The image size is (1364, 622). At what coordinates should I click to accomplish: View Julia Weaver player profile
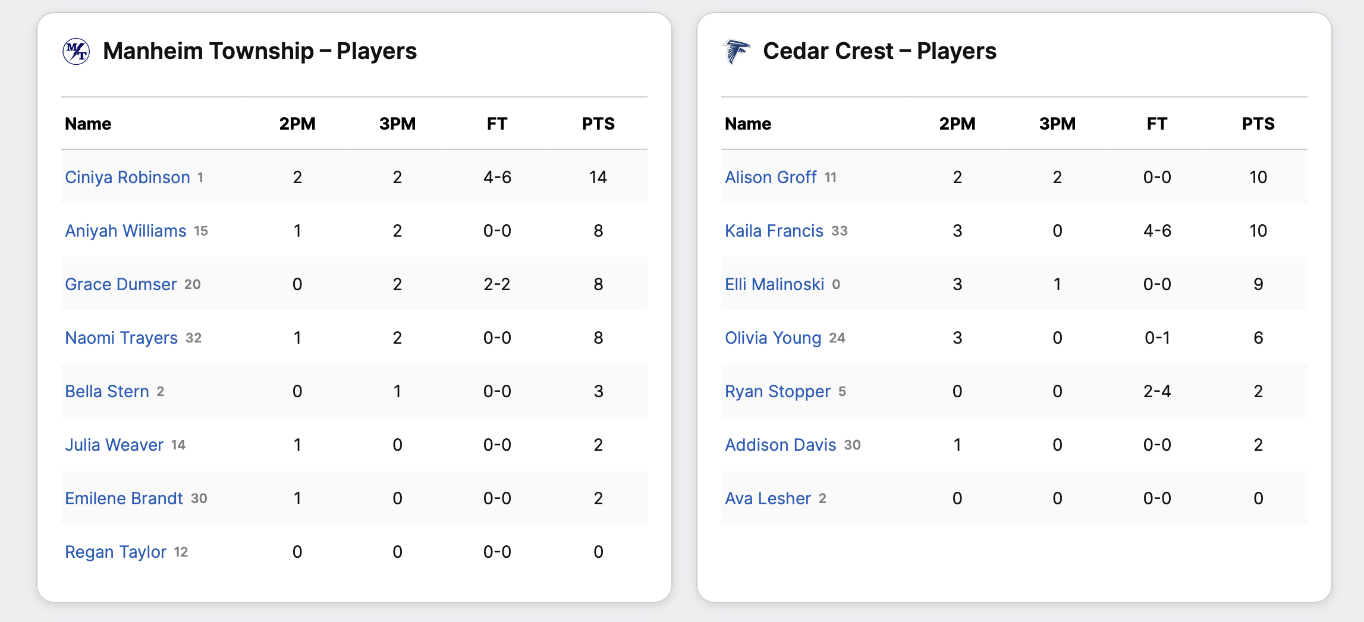pyautogui.click(x=114, y=445)
